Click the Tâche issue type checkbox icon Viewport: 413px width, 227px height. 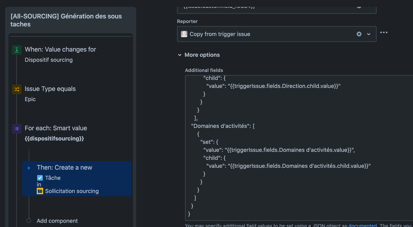40,178
